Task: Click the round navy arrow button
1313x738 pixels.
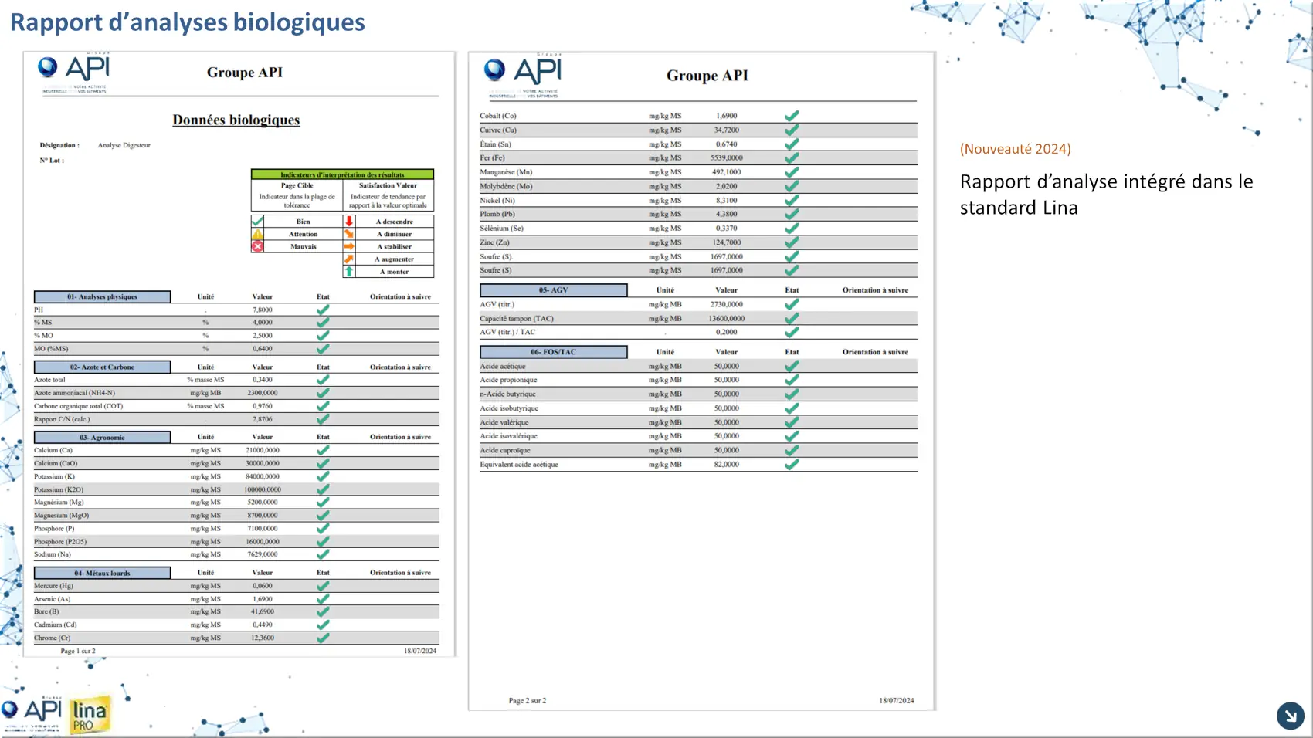Action: pos(1291,716)
